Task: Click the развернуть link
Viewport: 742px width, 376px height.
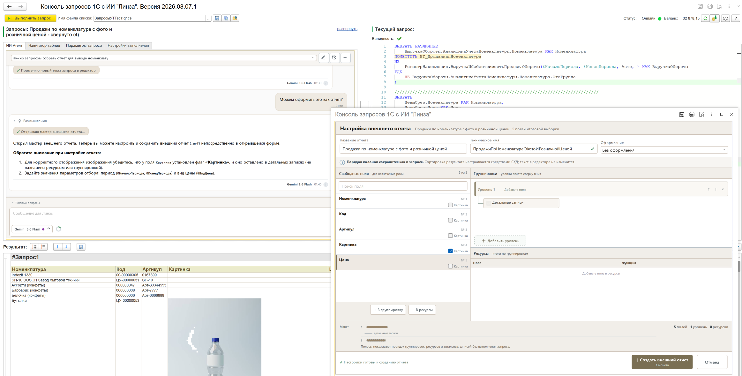Action: click(347, 29)
